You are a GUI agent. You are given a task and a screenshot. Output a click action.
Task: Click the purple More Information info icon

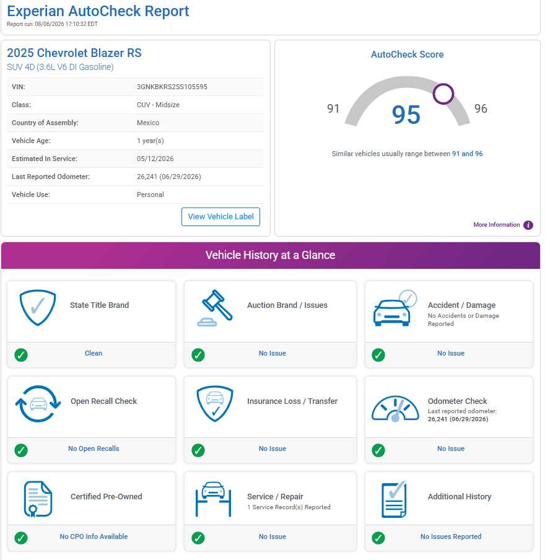pyautogui.click(x=528, y=225)
